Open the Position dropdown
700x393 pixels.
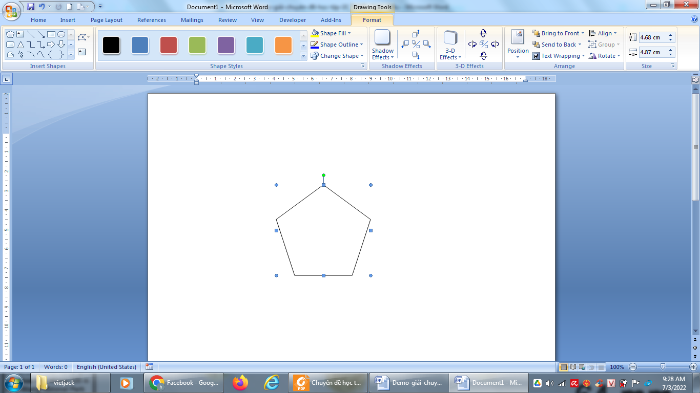(x=518, y=45)
